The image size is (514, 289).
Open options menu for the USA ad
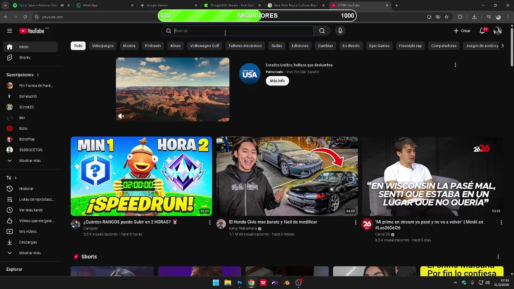point(455,65)
